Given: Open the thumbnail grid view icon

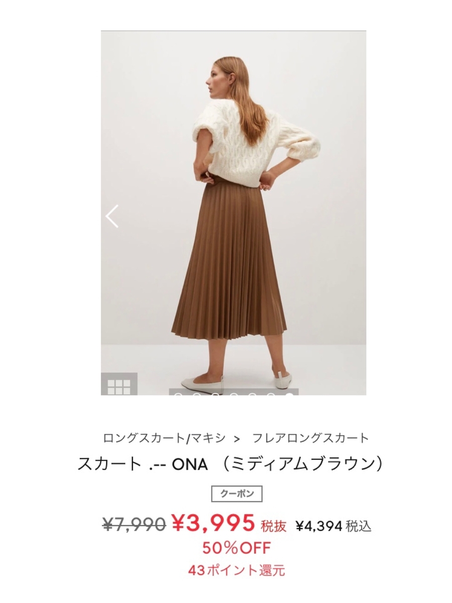Looking at the screenshot, I should (x=119, y=384).
